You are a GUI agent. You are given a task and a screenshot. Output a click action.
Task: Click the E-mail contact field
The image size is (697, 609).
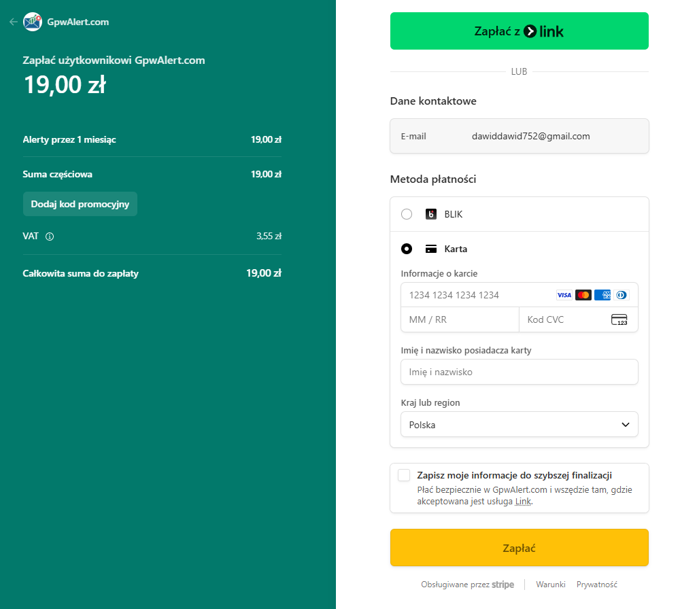[520, 136]
